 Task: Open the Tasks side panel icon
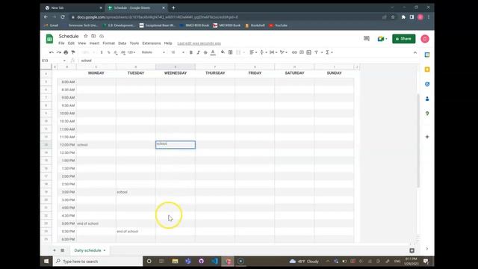427,84
